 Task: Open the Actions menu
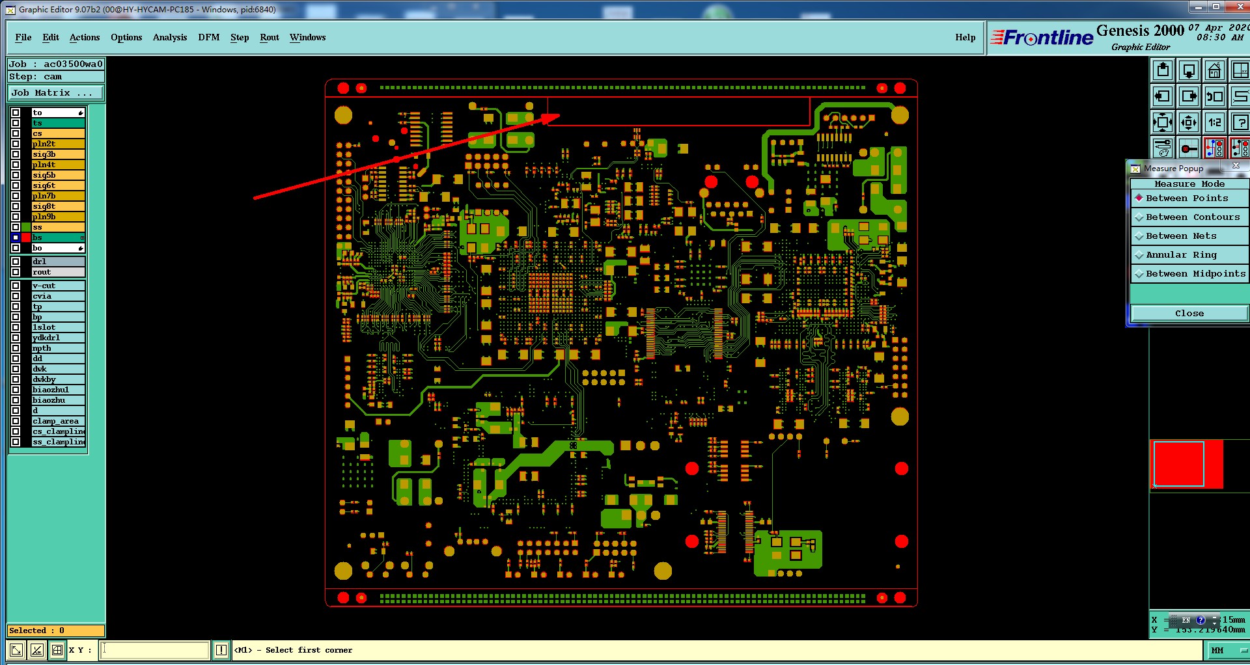click(85, 37)
